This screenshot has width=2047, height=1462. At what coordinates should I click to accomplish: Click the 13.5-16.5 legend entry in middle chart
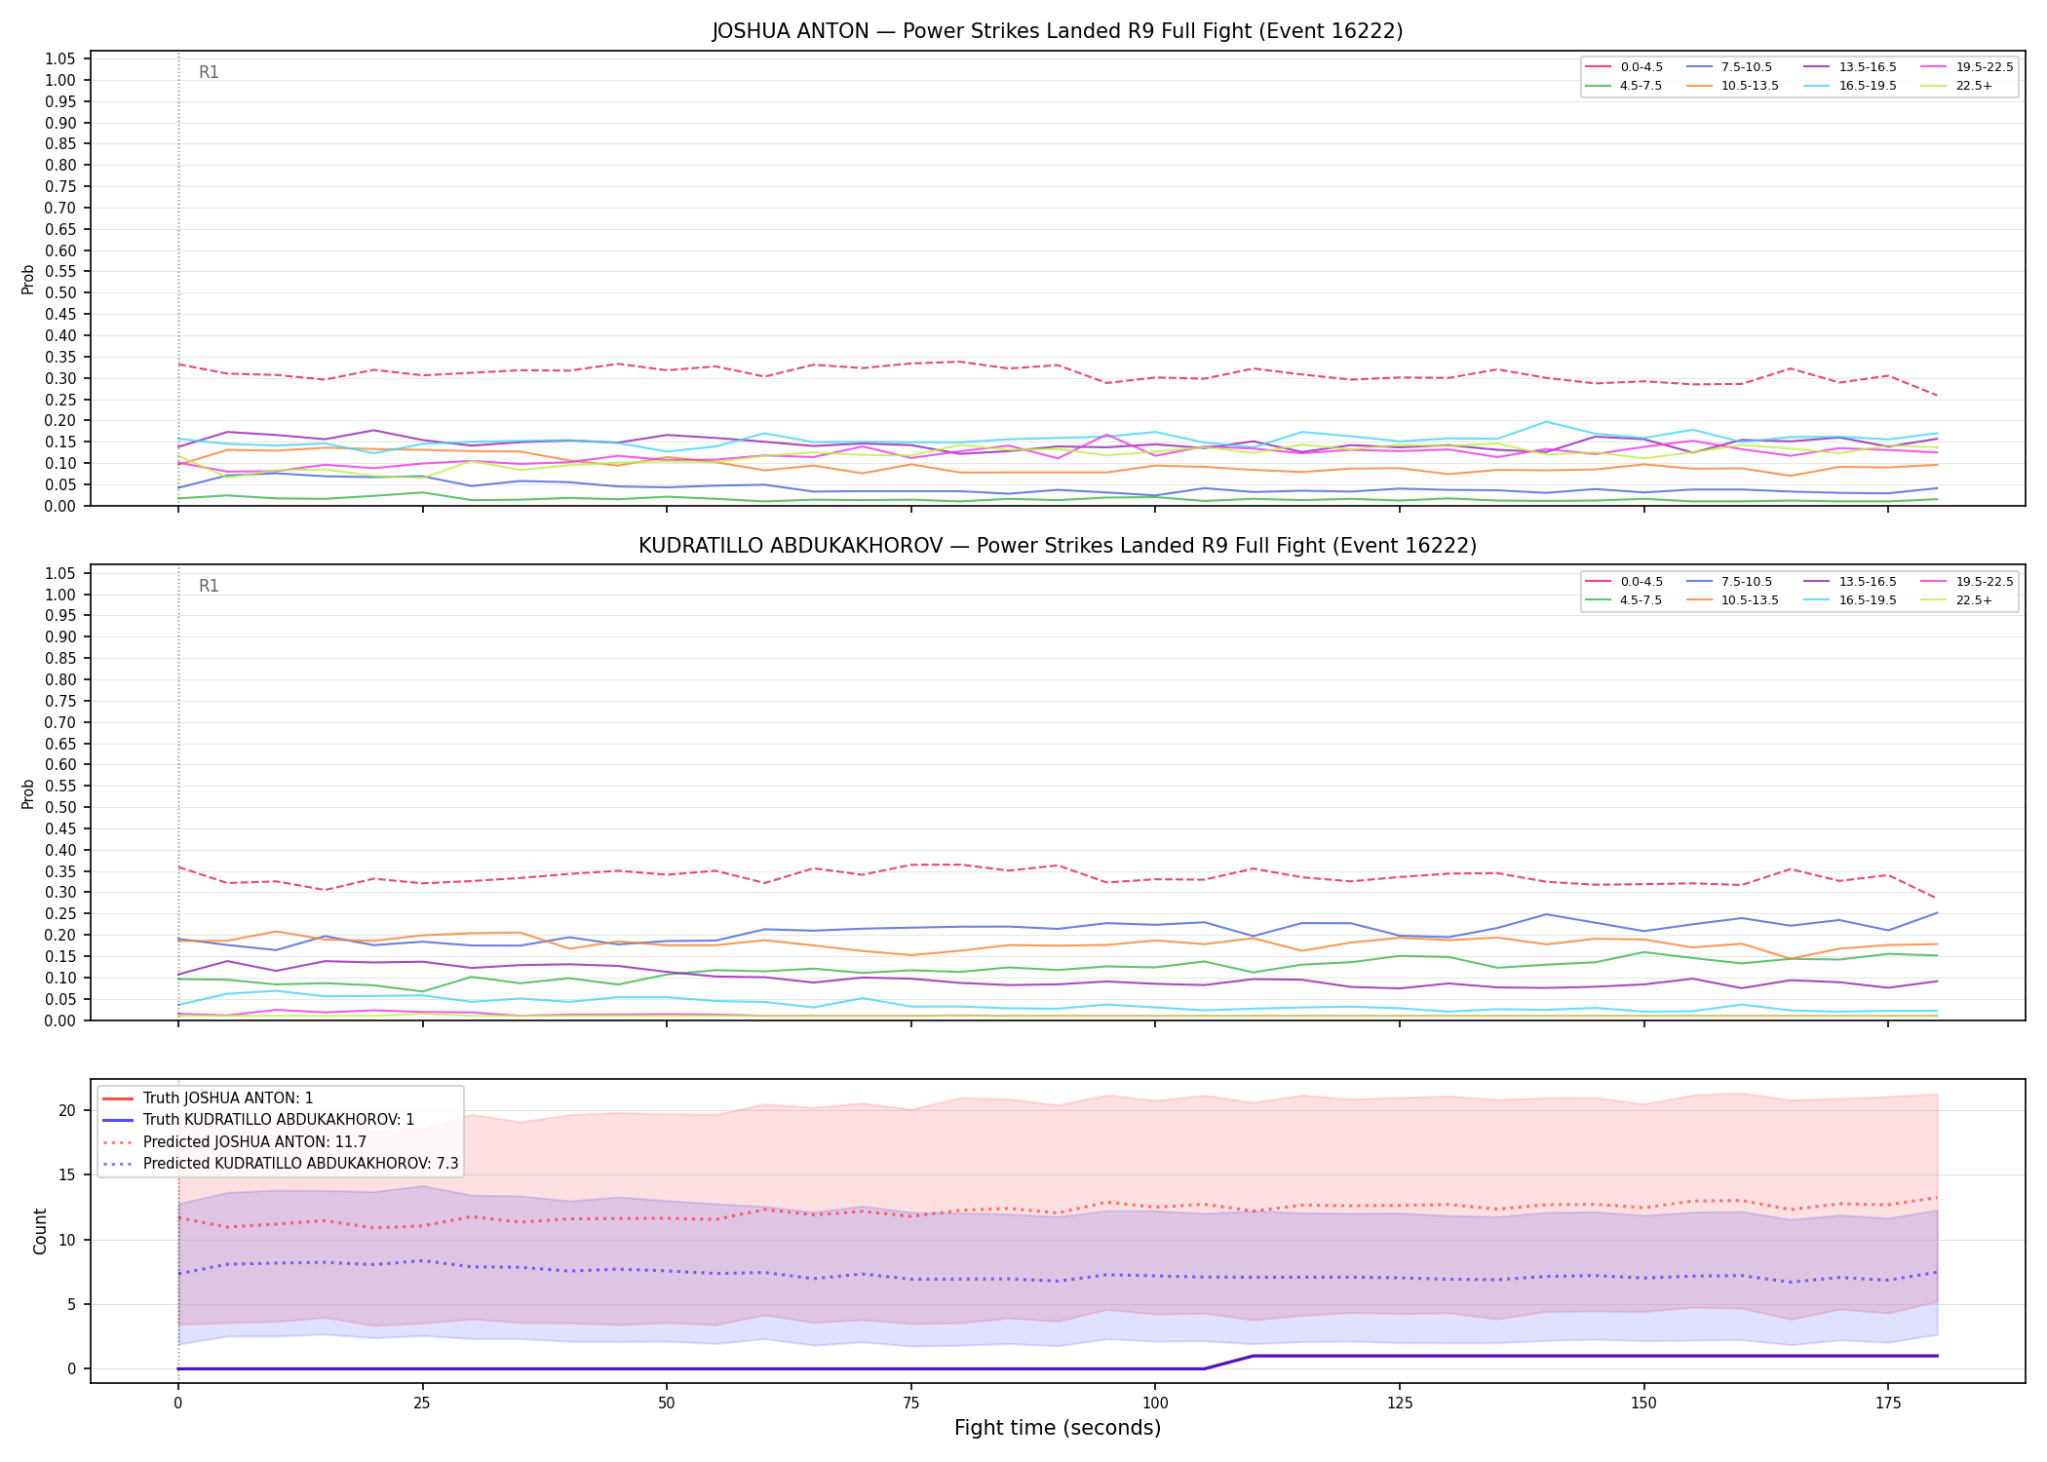tap(1850, 582)
